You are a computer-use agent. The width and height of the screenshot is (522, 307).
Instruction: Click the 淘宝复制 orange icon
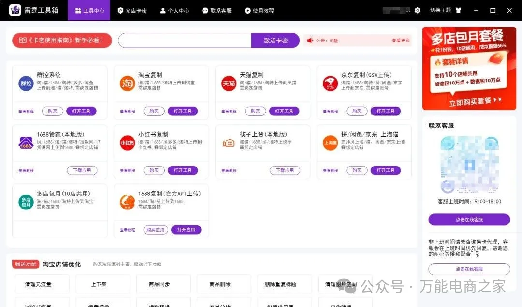point(127,83)
